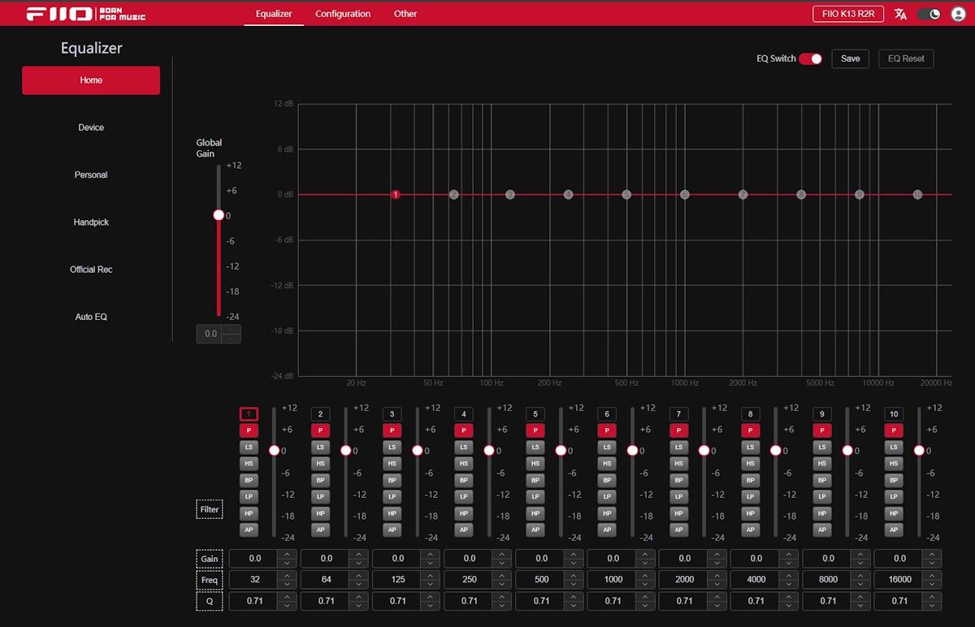This screenshot has width=975, height=627.
Task: Open the user account profile icon
Action: 958,14
